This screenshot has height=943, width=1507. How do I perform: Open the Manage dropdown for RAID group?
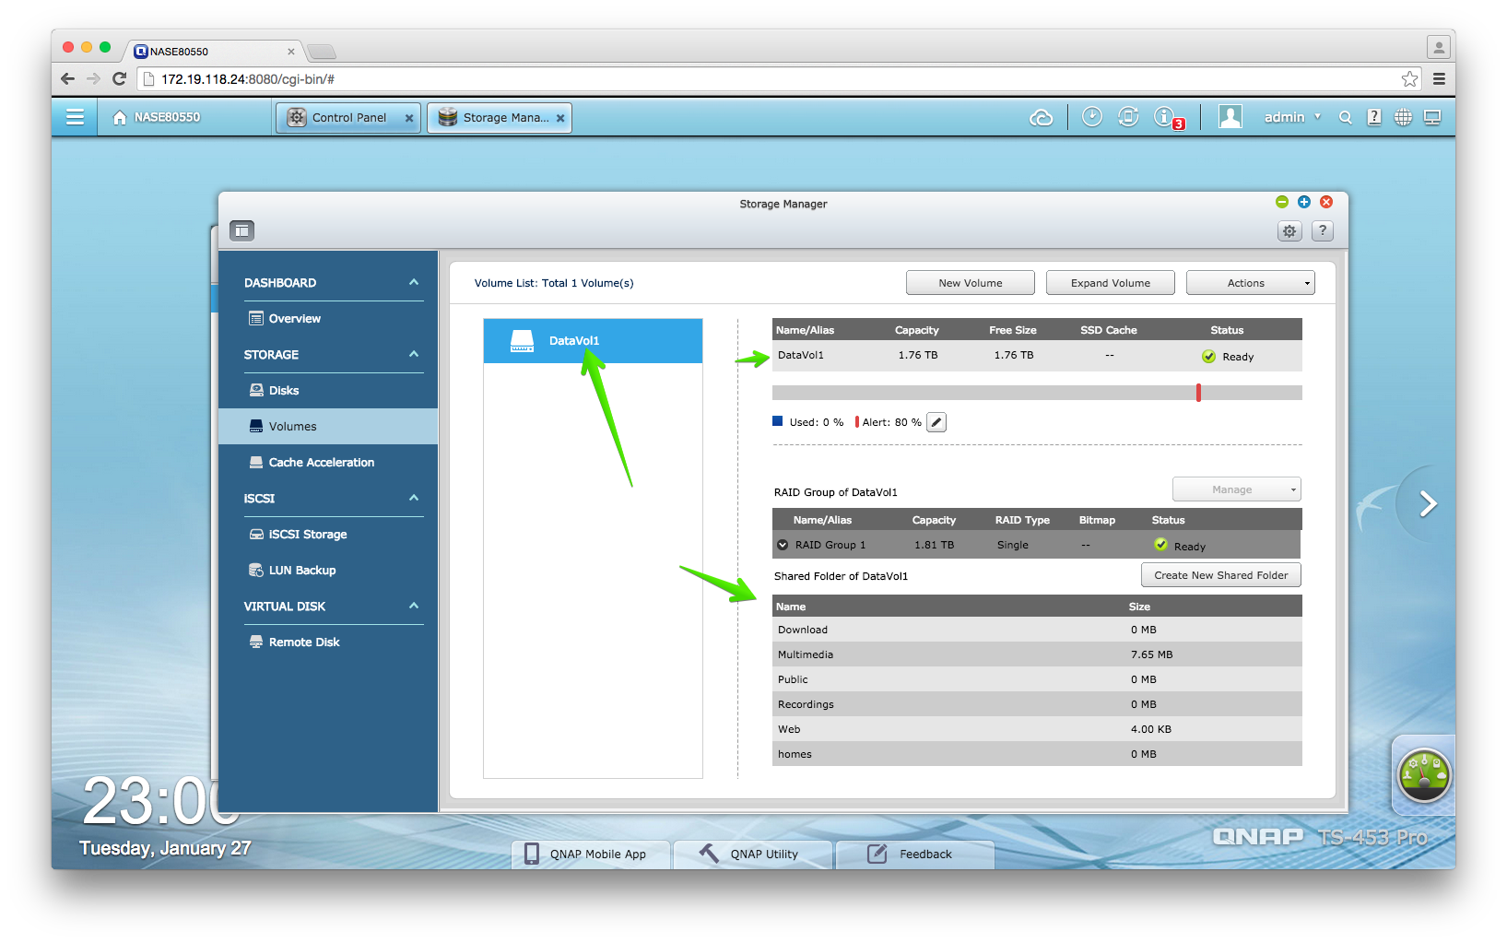pyautogui.click(x=1236, y=489)
